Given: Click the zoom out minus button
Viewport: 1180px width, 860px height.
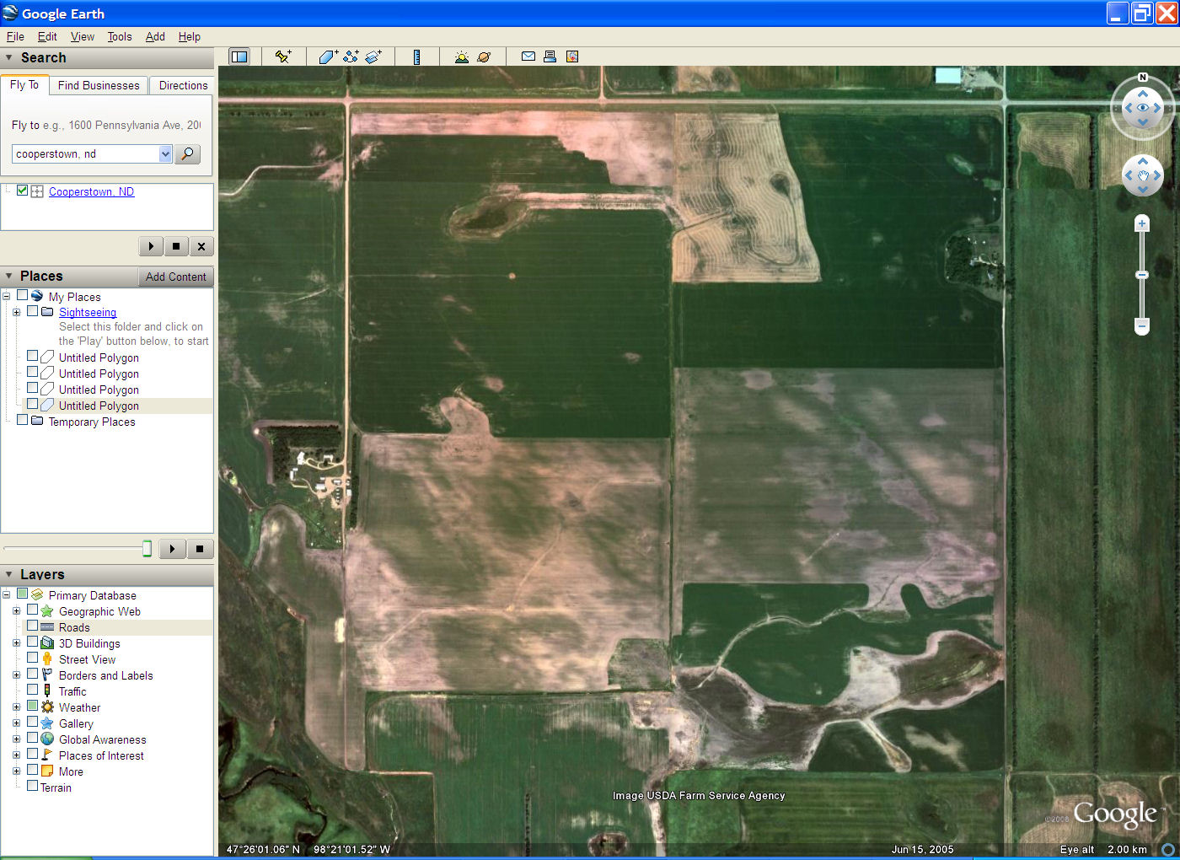Looking at the screenshot, I should (x=1142, y=325).
